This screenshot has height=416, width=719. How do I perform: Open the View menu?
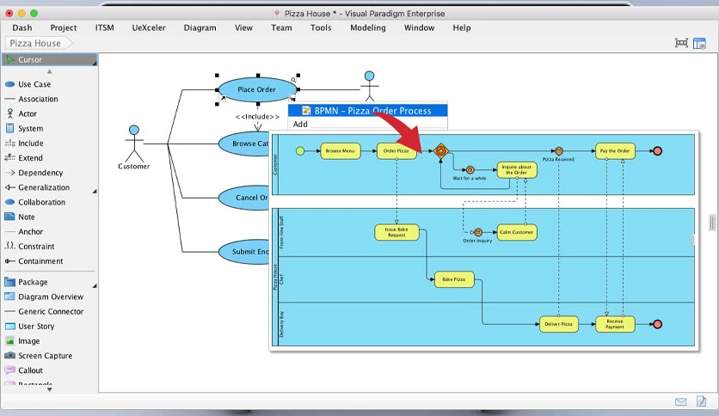[x=243, y=28]
